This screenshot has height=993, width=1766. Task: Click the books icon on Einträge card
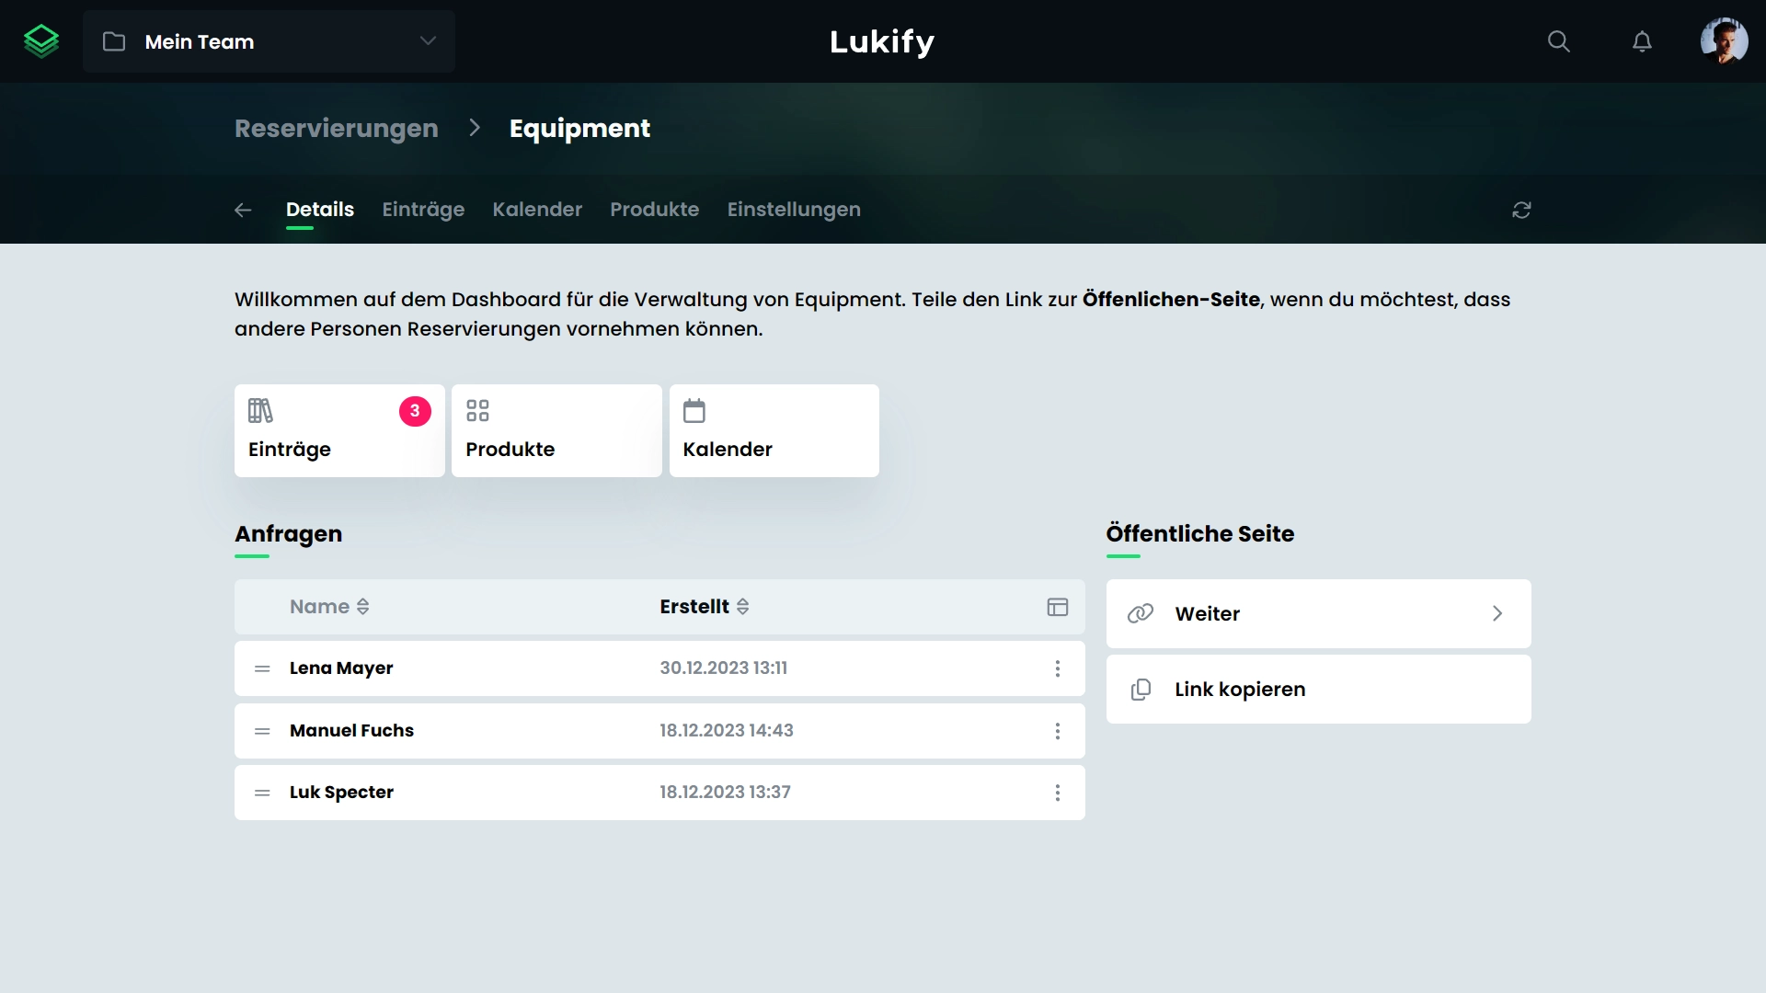tap(260, 411)
